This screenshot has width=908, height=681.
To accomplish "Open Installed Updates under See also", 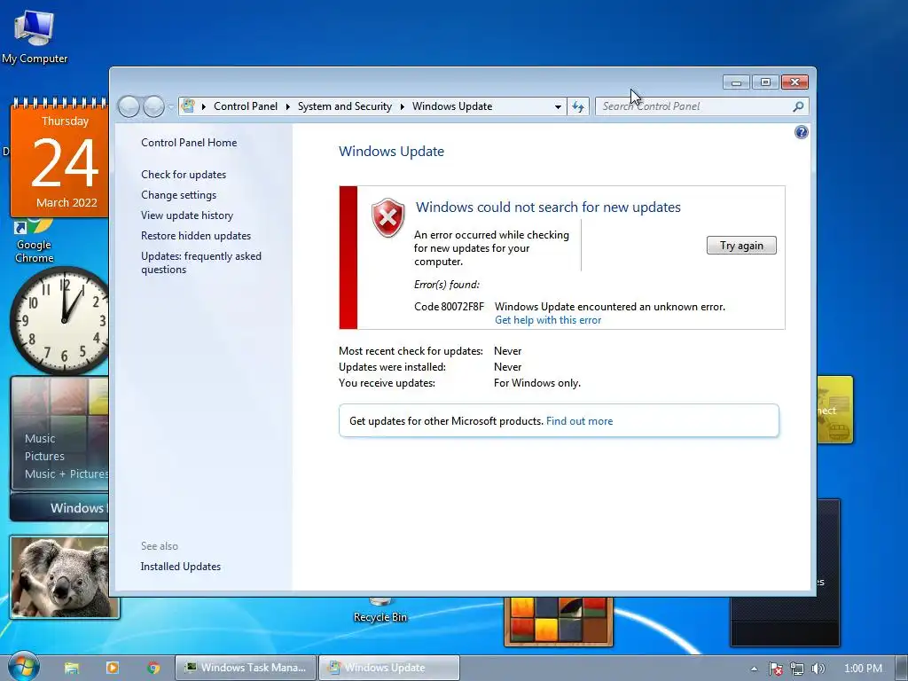I will point(181,567).
